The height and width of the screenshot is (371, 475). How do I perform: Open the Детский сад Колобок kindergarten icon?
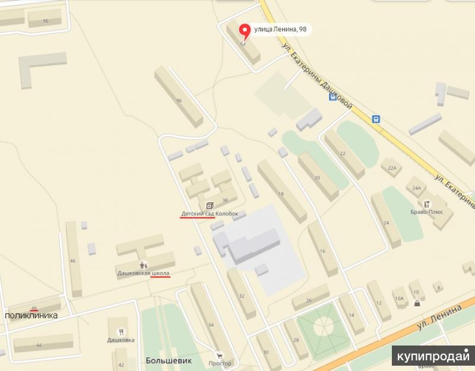(x=210, y=206)
